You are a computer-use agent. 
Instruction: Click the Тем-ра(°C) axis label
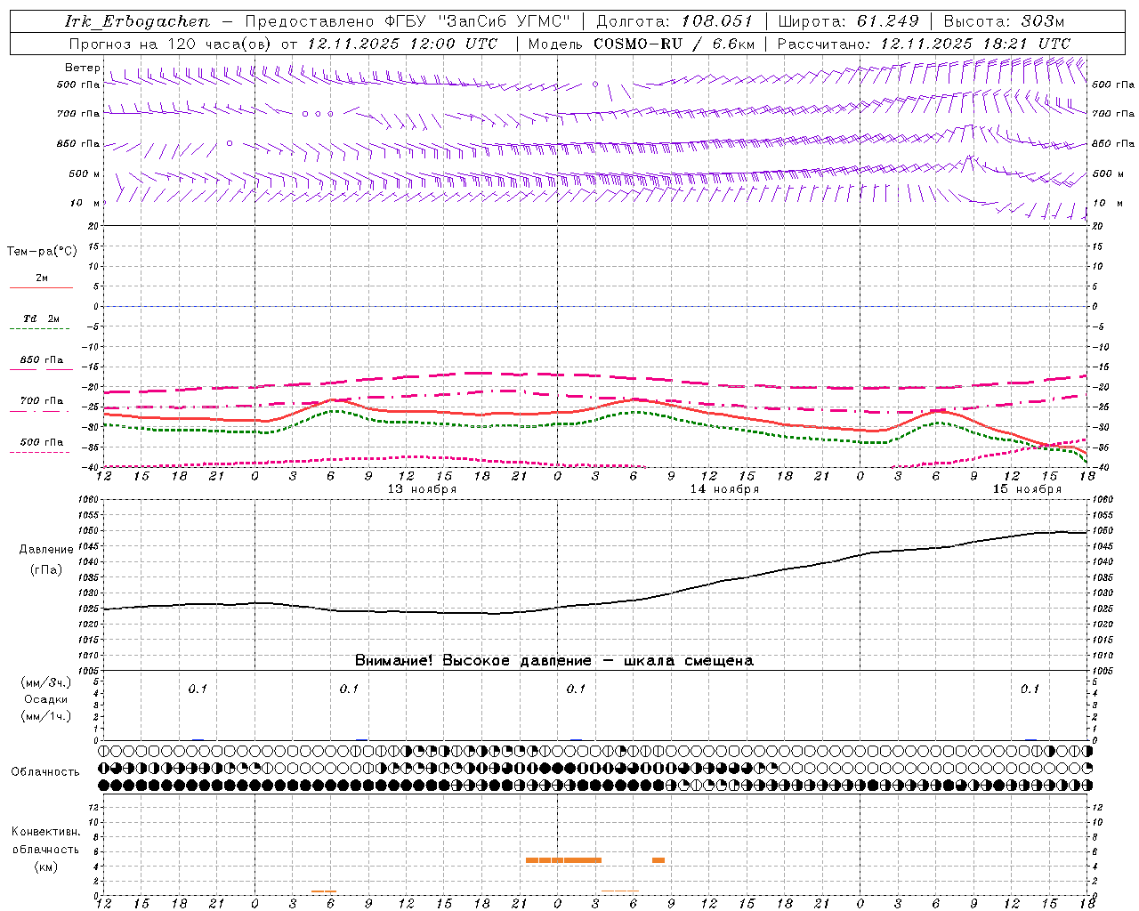(x=42, y=252)
